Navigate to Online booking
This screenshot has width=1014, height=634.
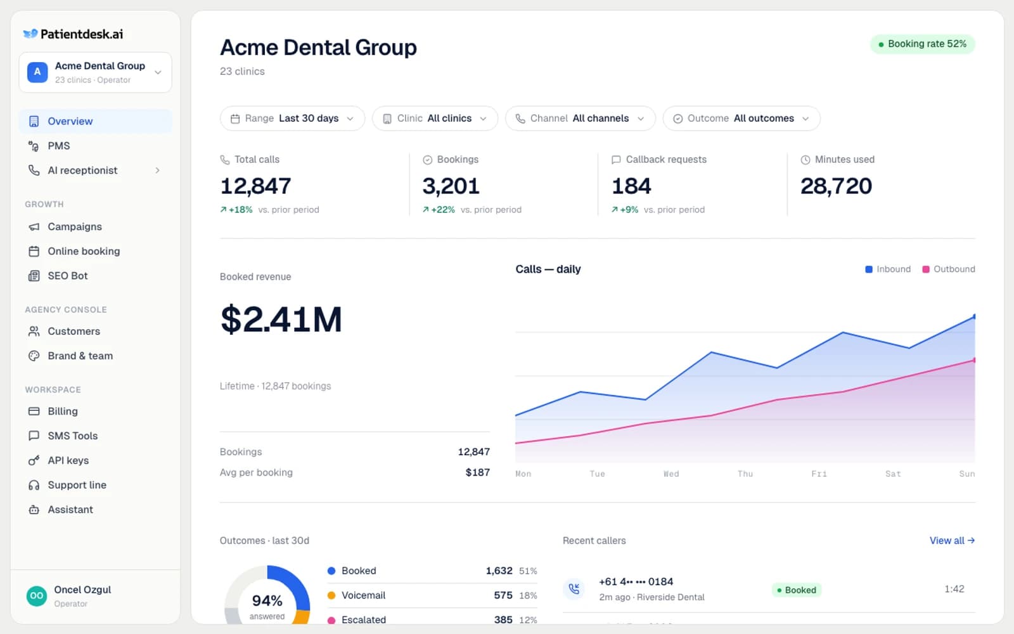95,252
